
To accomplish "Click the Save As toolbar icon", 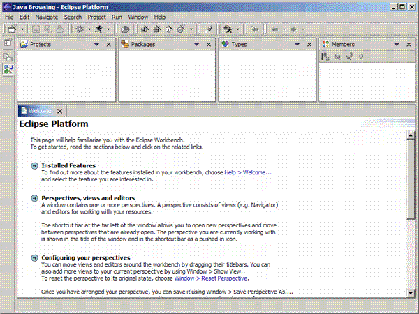I will pos(47,29).
